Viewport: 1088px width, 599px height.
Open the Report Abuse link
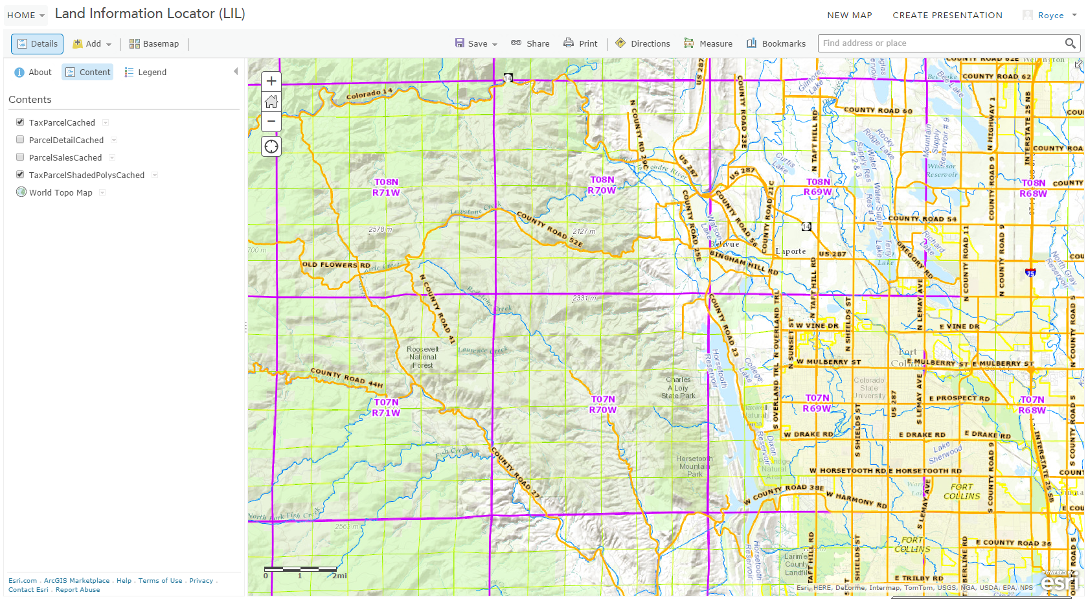click(x=78, y=590)
